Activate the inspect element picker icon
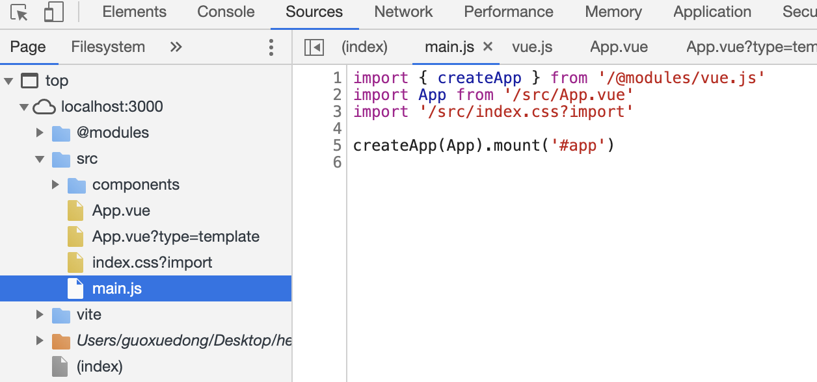The image size is (817, 382). click(20, 12)
